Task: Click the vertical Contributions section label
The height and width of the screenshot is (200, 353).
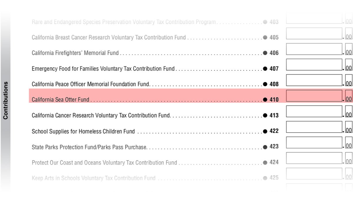Action: tap(6, 100)
